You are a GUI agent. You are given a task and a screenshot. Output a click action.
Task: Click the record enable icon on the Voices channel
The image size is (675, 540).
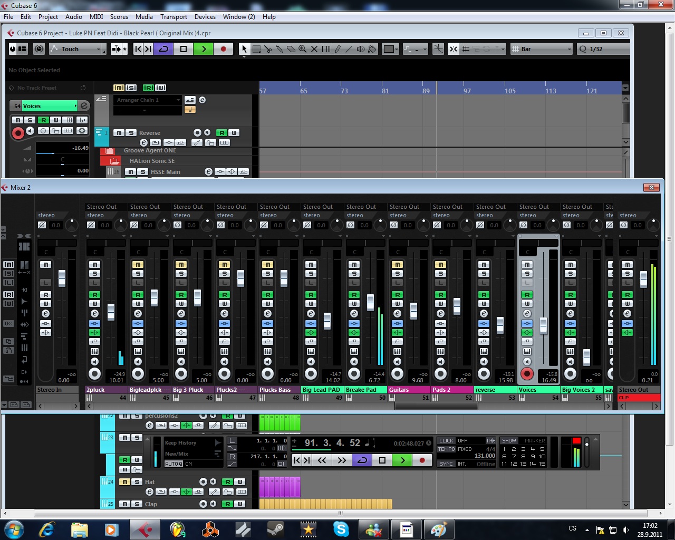(527, 374)
